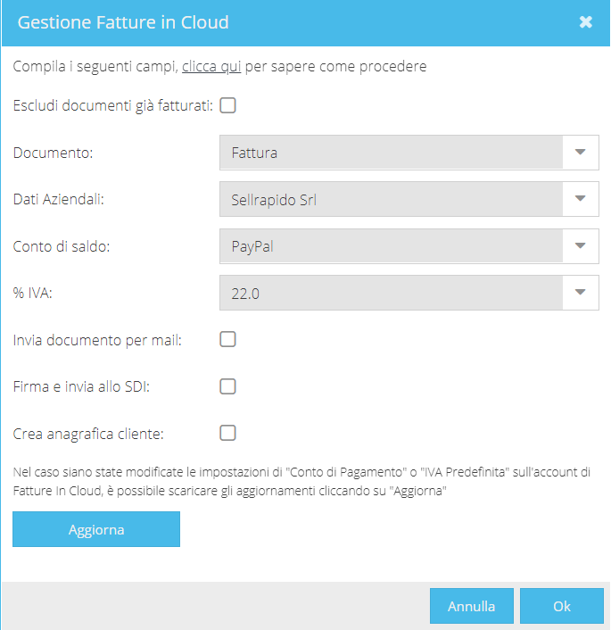
Task: Open the 'clicca qui' help link
Action: tap(211, 66)
